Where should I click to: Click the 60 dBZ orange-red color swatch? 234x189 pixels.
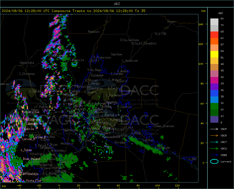[x=214, y=41]
